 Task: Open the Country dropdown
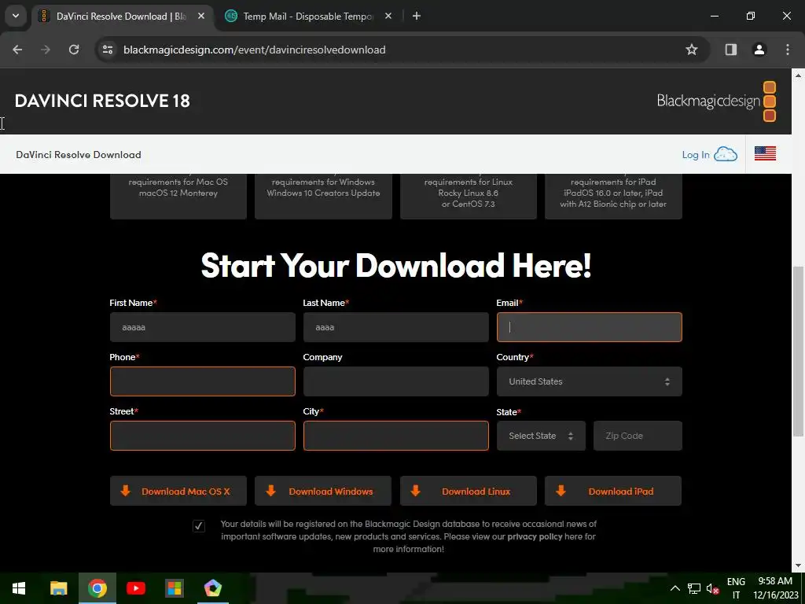pos(589,381)
